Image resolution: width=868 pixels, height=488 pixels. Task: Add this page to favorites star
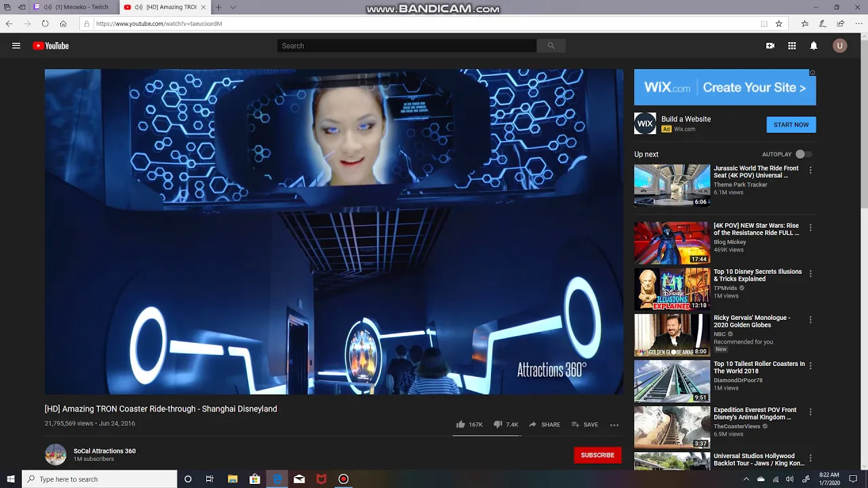tap(779, 24)
